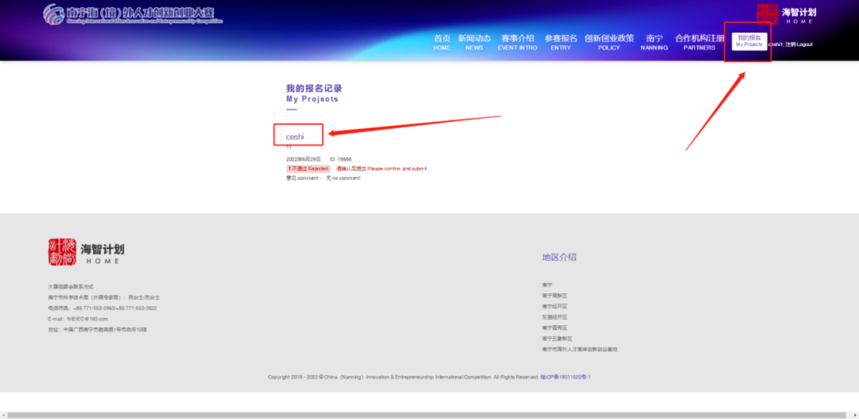Click the competition logo in the header
The image size is (859, 419).
pyautogui.click(x=133, y=15)
